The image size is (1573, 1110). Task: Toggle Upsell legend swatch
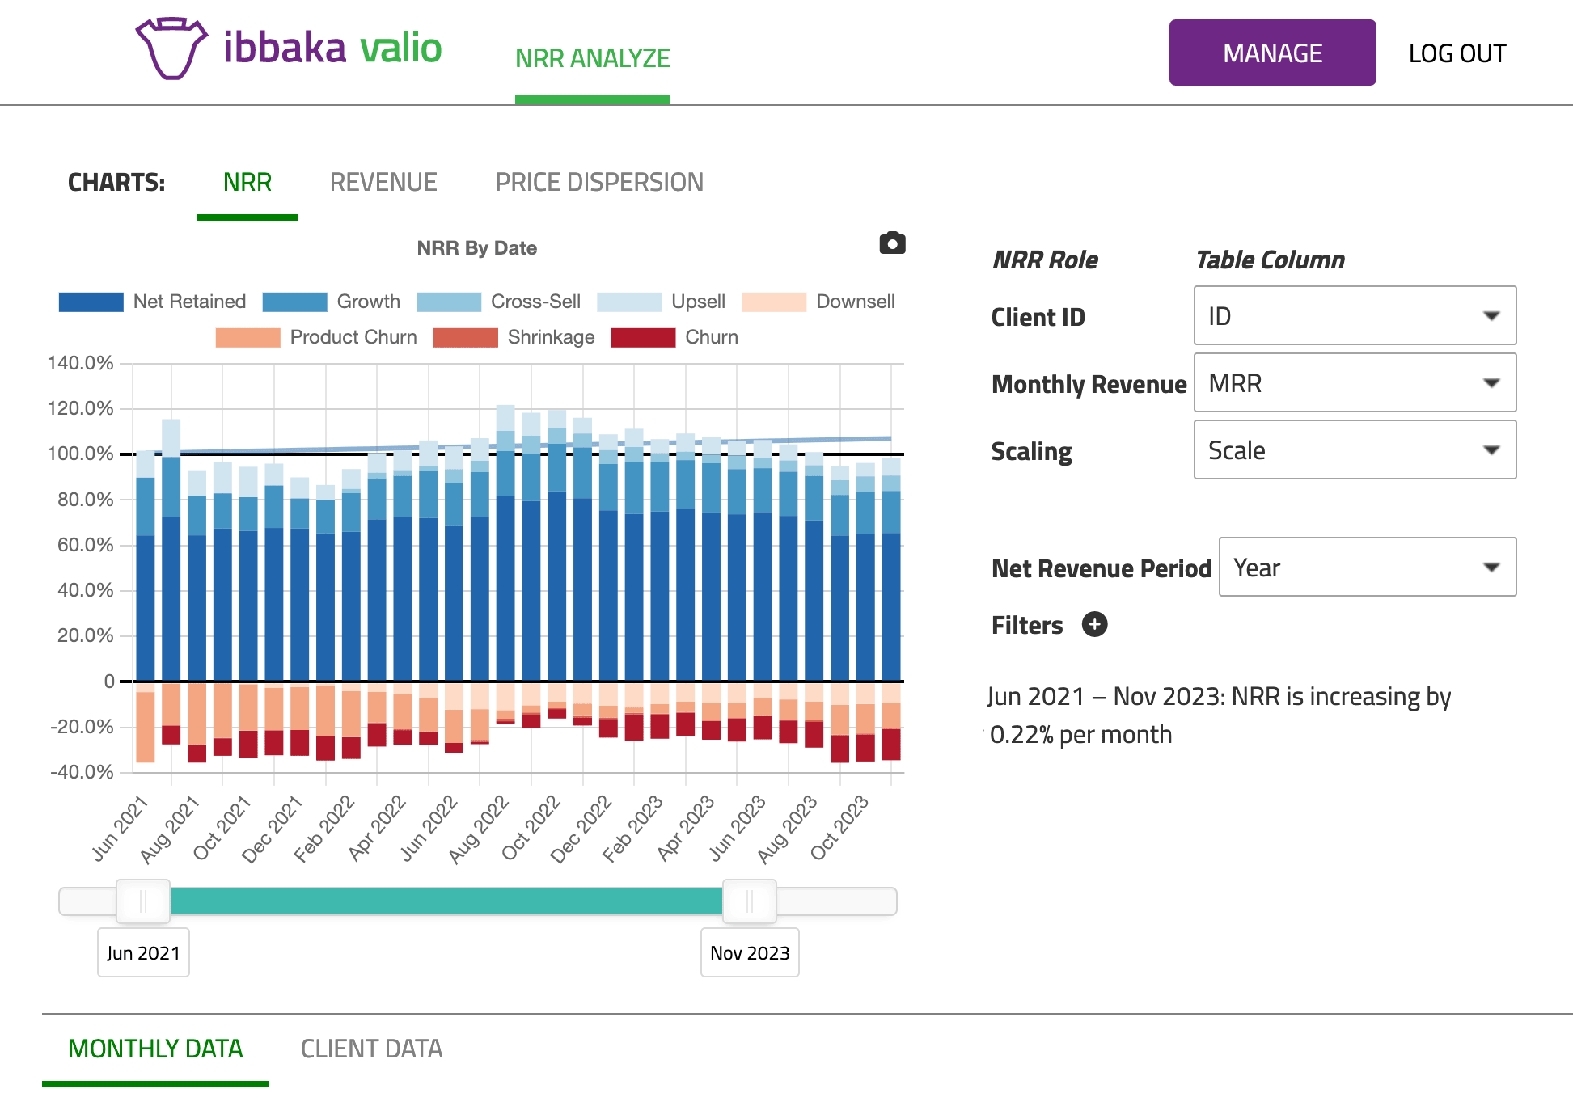coord(629,302)
